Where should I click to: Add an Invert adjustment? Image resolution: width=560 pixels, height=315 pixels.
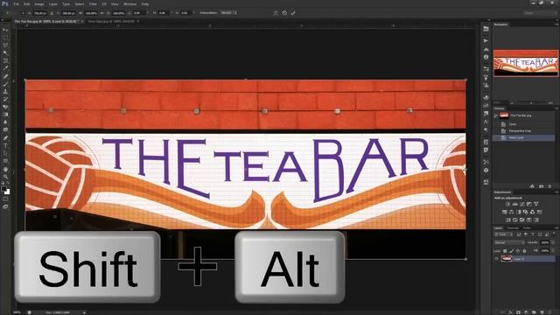(507, 220)
